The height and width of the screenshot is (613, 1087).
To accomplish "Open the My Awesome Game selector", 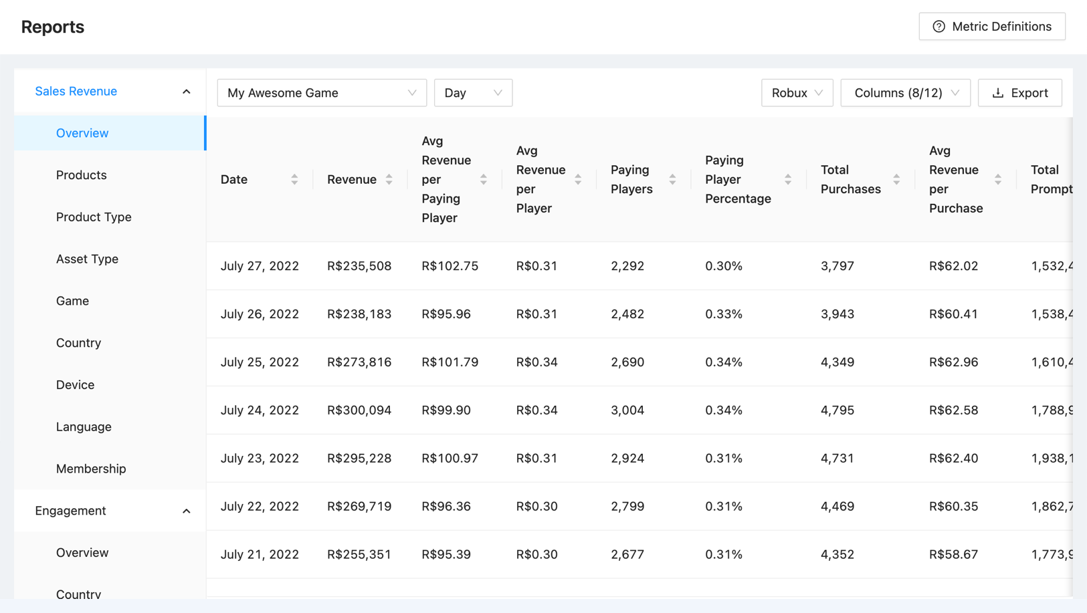I will pyautogui.click(x=321, y=93).
